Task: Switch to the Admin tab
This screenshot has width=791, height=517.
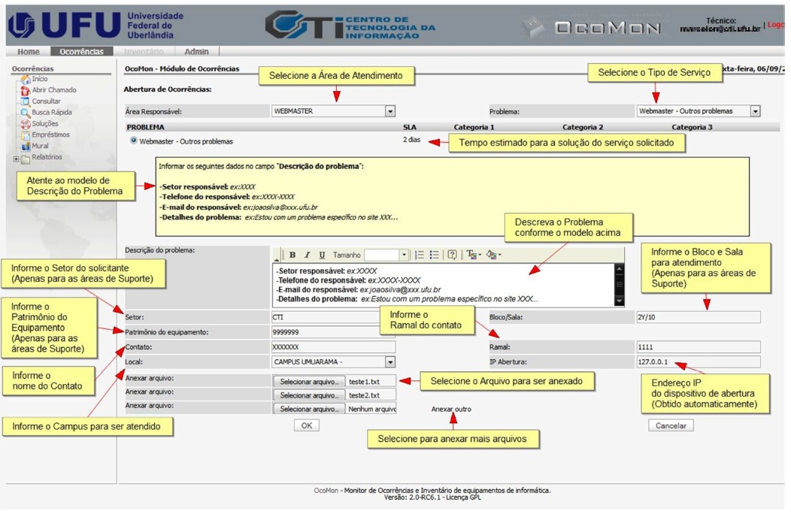Action: coord(196,52)
